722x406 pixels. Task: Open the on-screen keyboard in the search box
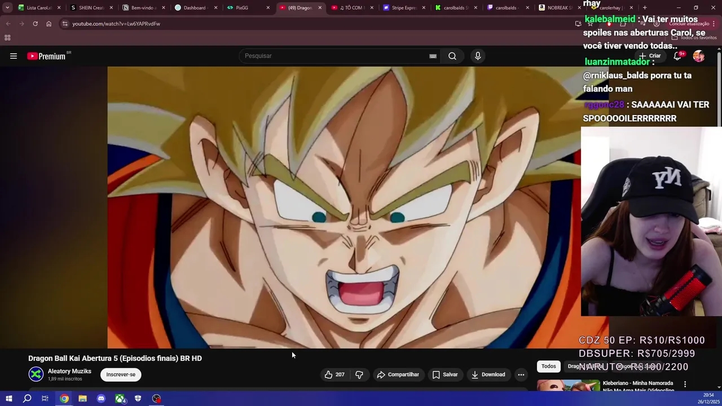pyautogui.click(x=433, y=56)
